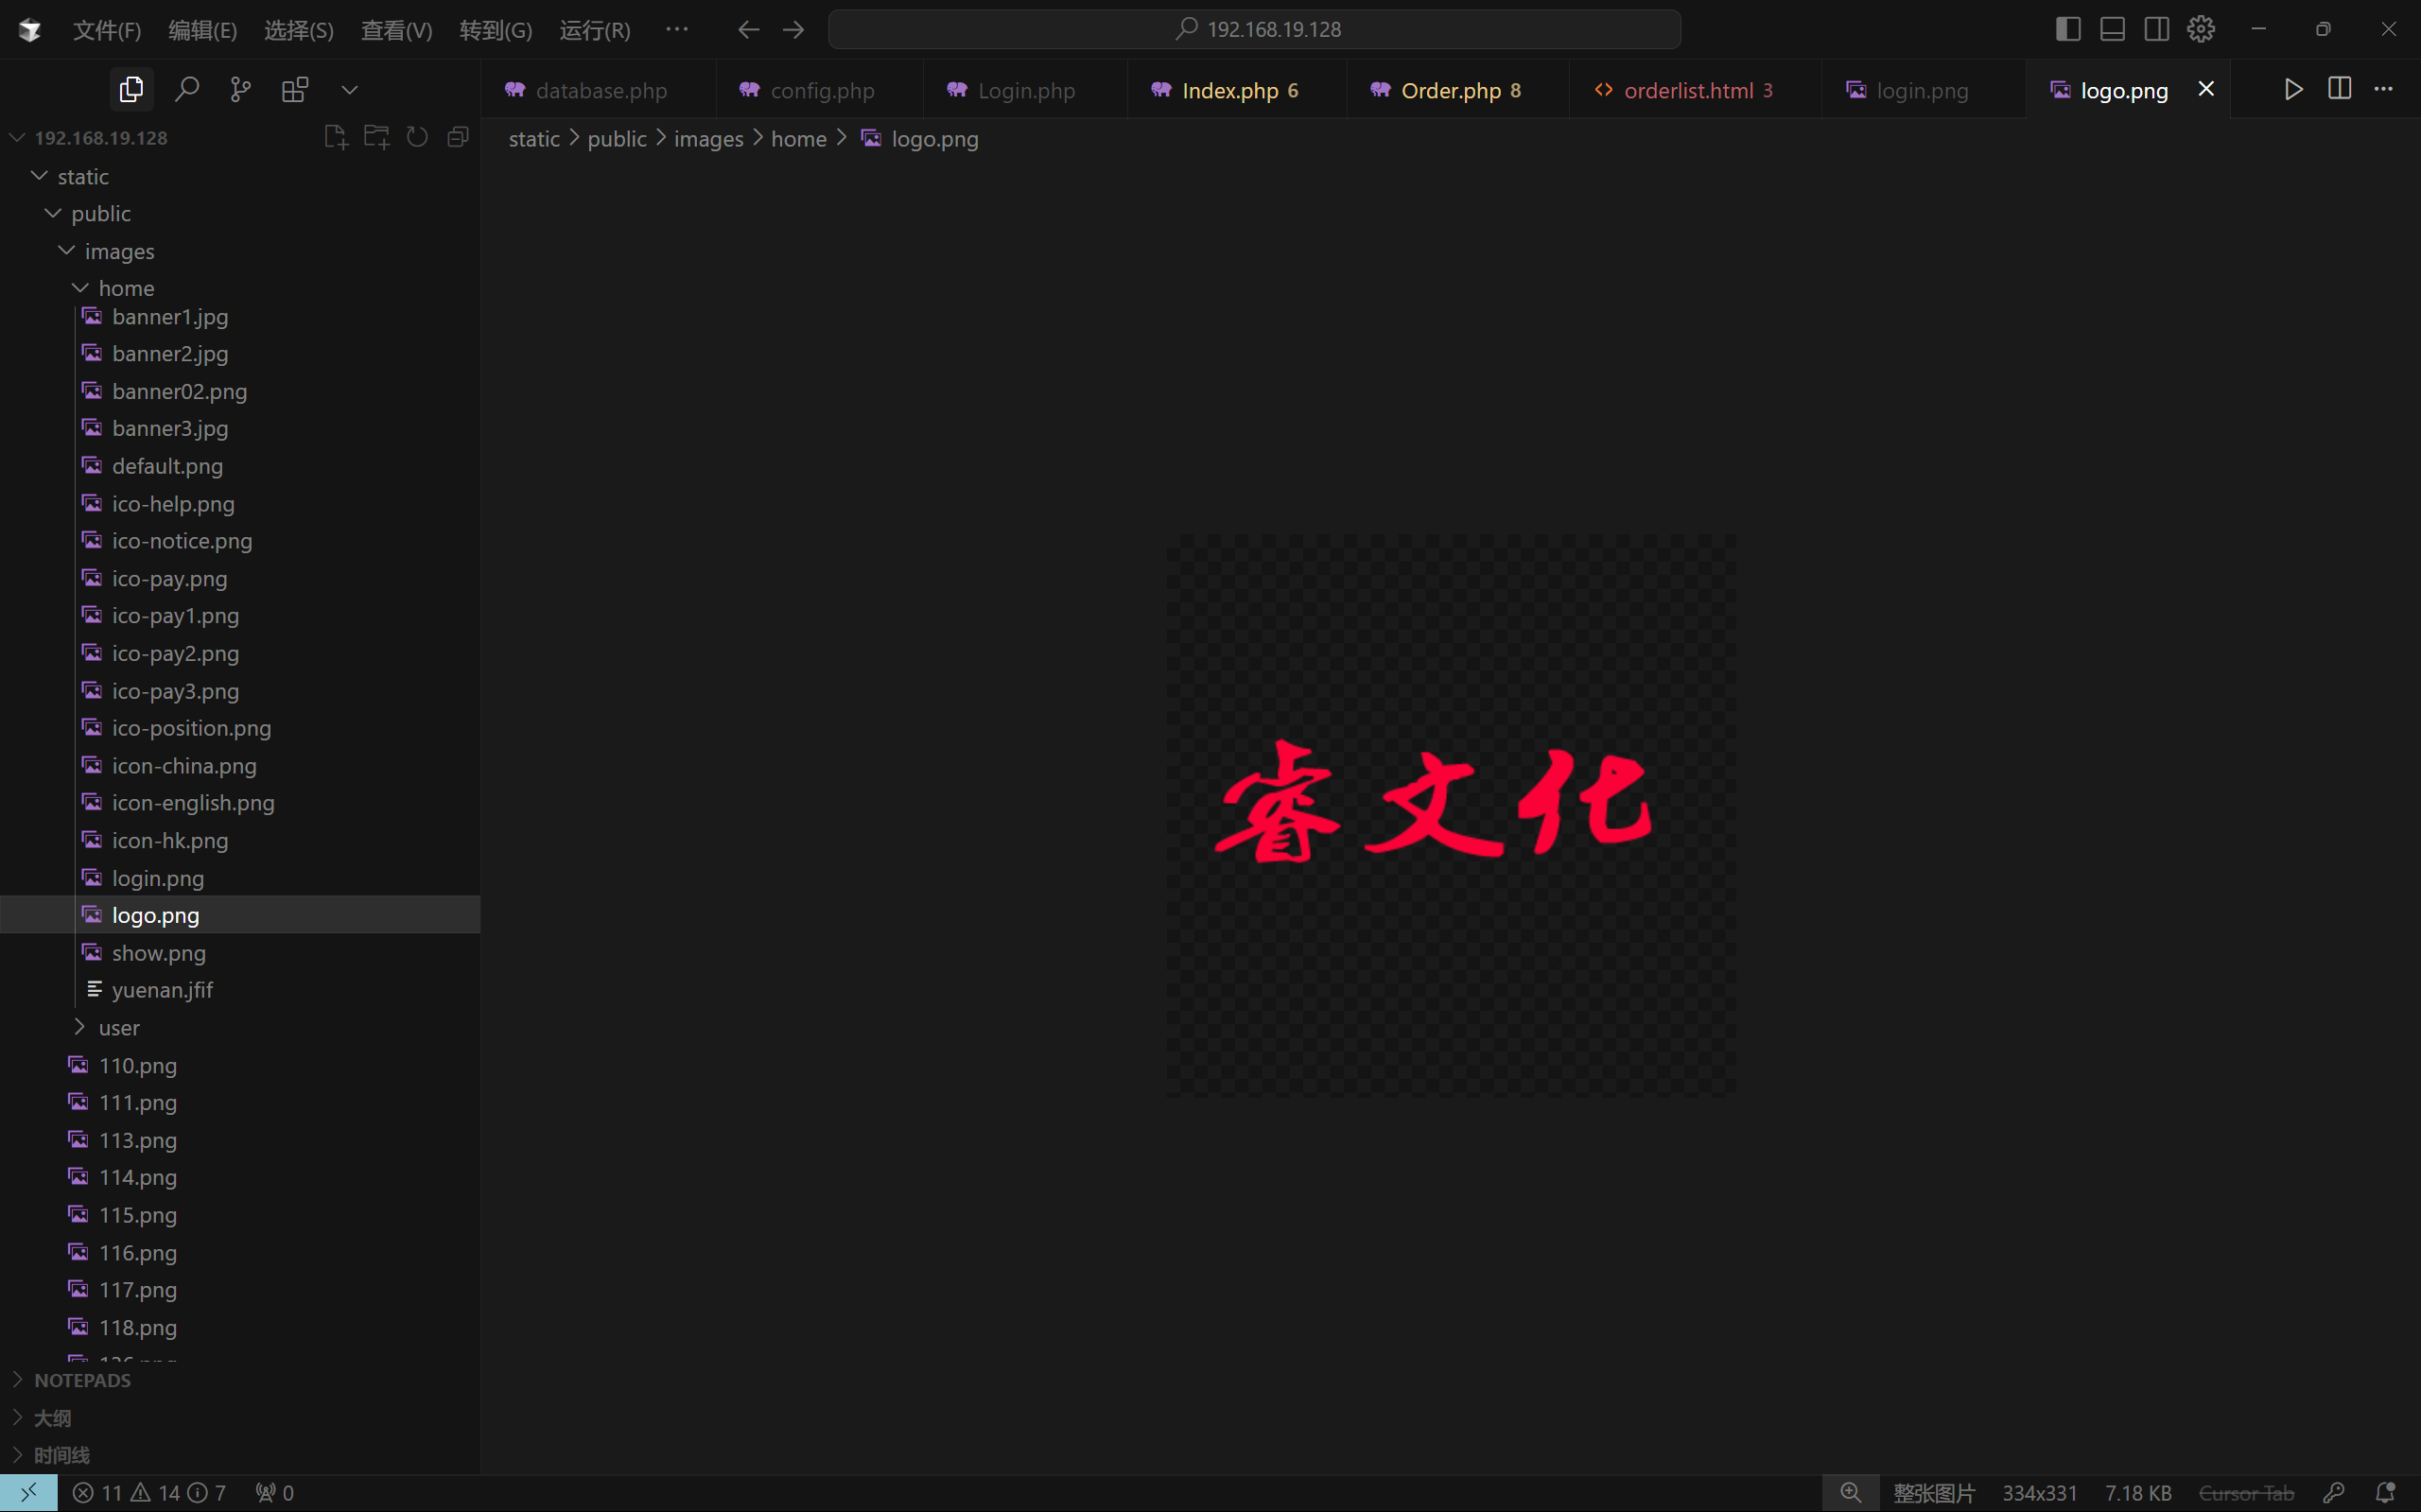Expand the NOTEPADS section
This screenshot has width=2421, height=1512.
(x=82, y=1380)
